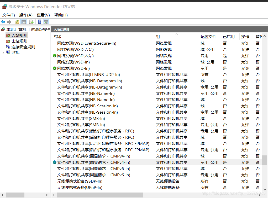Click the rules list scroll-up arrow
Viewport: 268px width, 198px height.
pyautogui.click(x=265, y=36)
